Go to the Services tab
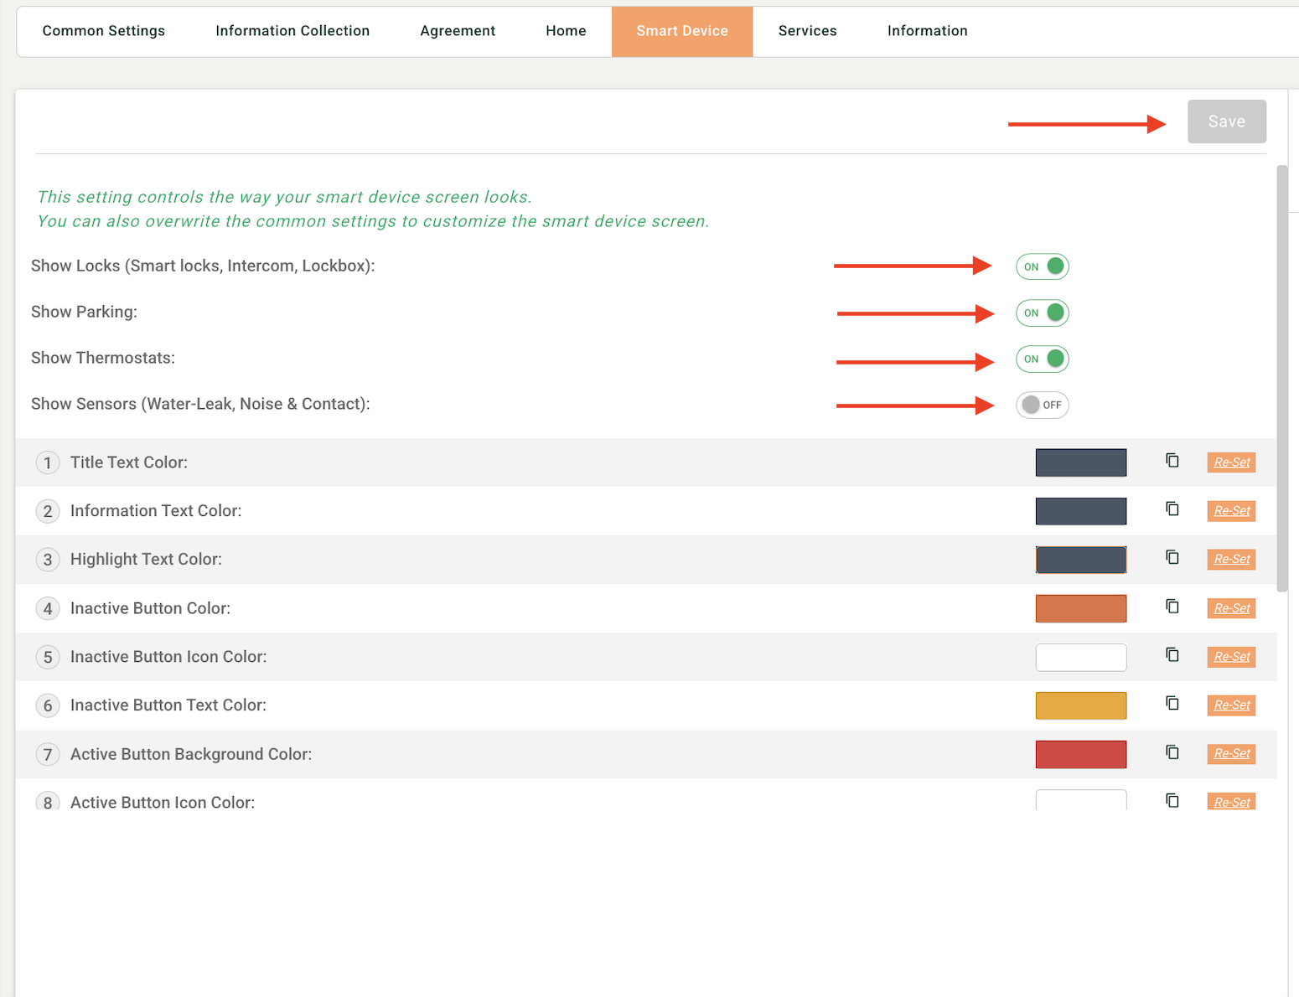Viewport: 1299px width, 997px height. point(808,31)
